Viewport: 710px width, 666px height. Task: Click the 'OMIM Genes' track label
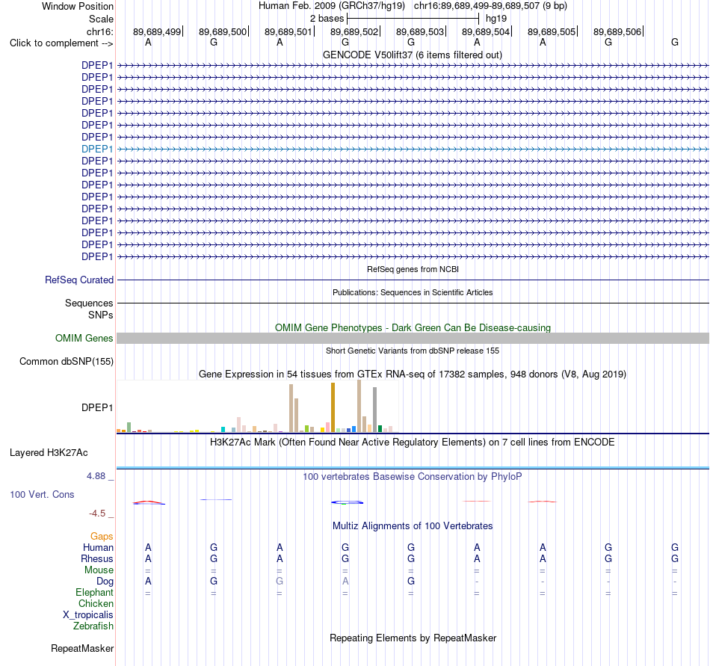coord(84,338)
